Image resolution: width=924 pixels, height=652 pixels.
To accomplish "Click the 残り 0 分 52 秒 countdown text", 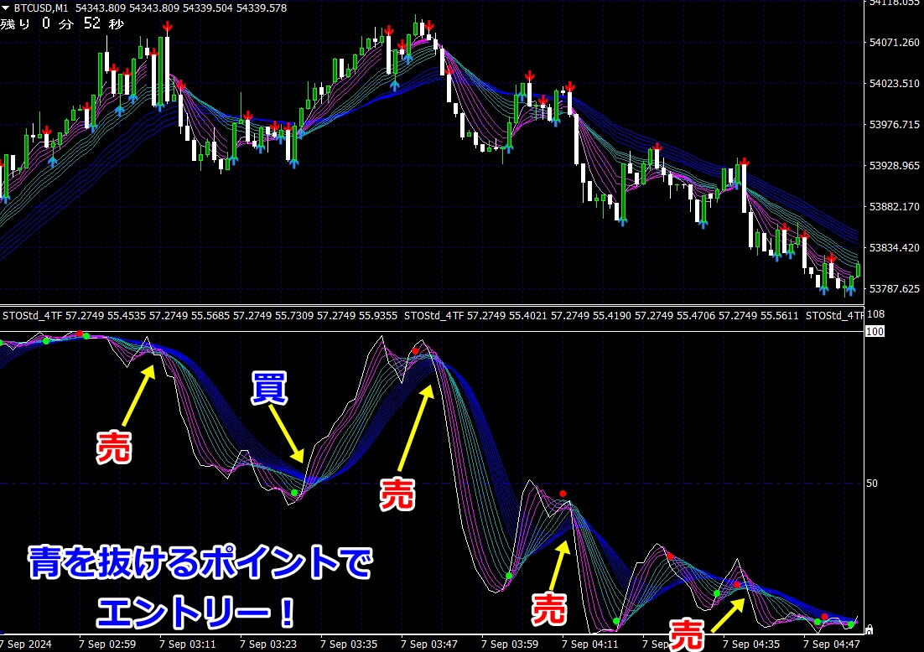I will tap(62, 24).
